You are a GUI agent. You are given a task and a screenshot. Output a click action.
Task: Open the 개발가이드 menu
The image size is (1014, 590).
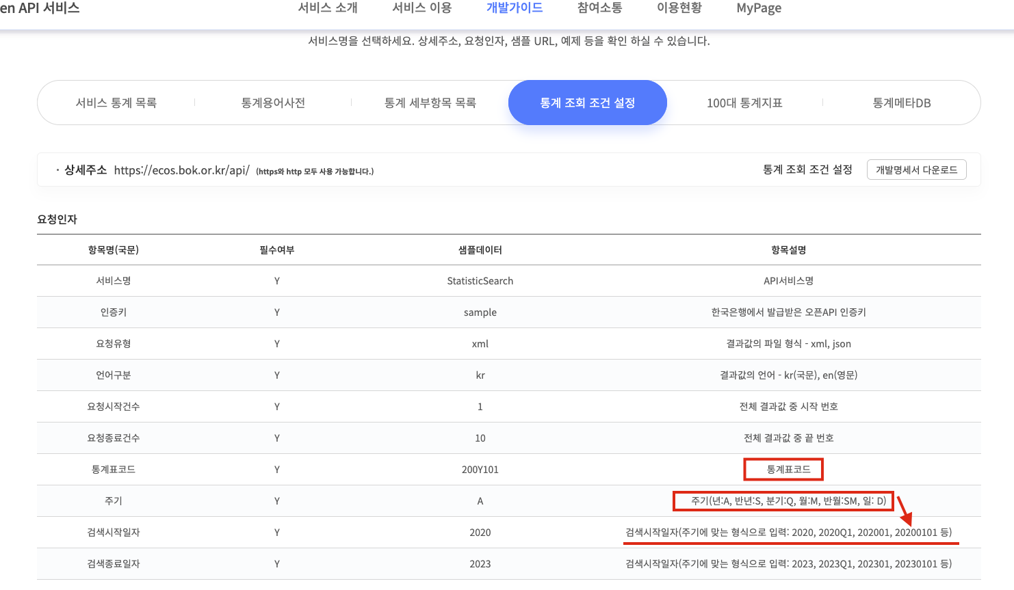515,8
